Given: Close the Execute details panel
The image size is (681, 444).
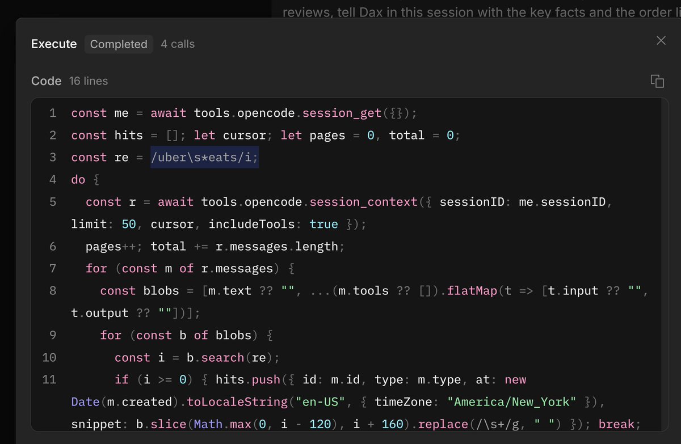Looking at the screenshot, I should pyautogui.click(x=661, y=40).
